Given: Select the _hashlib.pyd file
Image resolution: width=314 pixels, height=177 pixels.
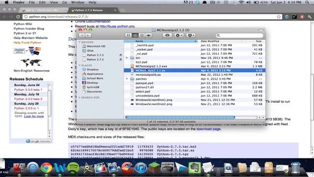Looking at the screenshot, I should point(145,45).
